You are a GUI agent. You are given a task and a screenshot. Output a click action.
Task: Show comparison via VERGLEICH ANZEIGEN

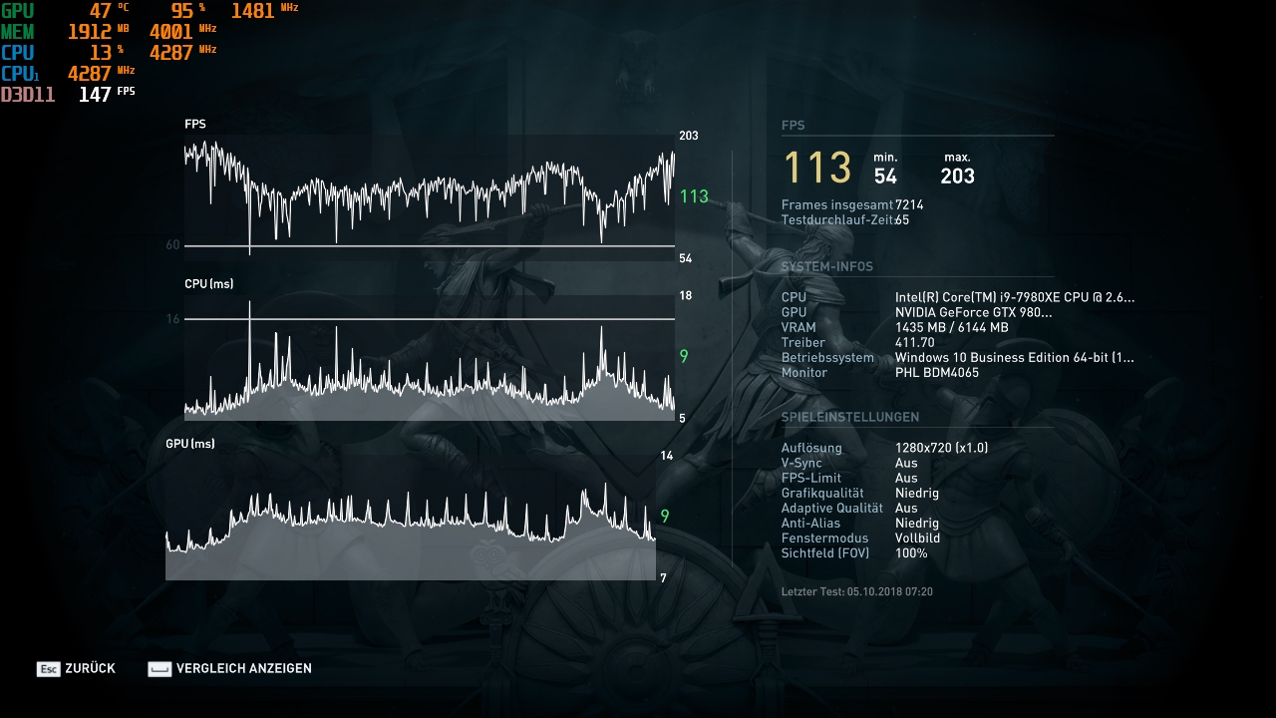(x=230, y=669)
